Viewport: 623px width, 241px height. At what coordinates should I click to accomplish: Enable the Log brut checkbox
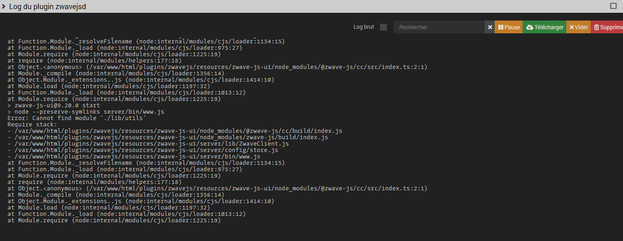[x=383, y=27]
